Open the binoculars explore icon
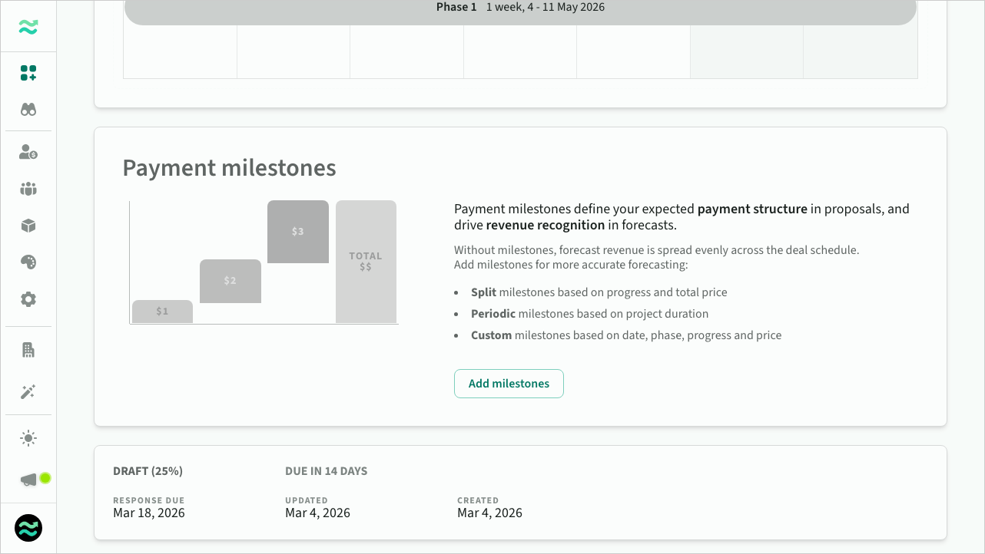Viewport: 985px width, 554px height. [28, 110]
